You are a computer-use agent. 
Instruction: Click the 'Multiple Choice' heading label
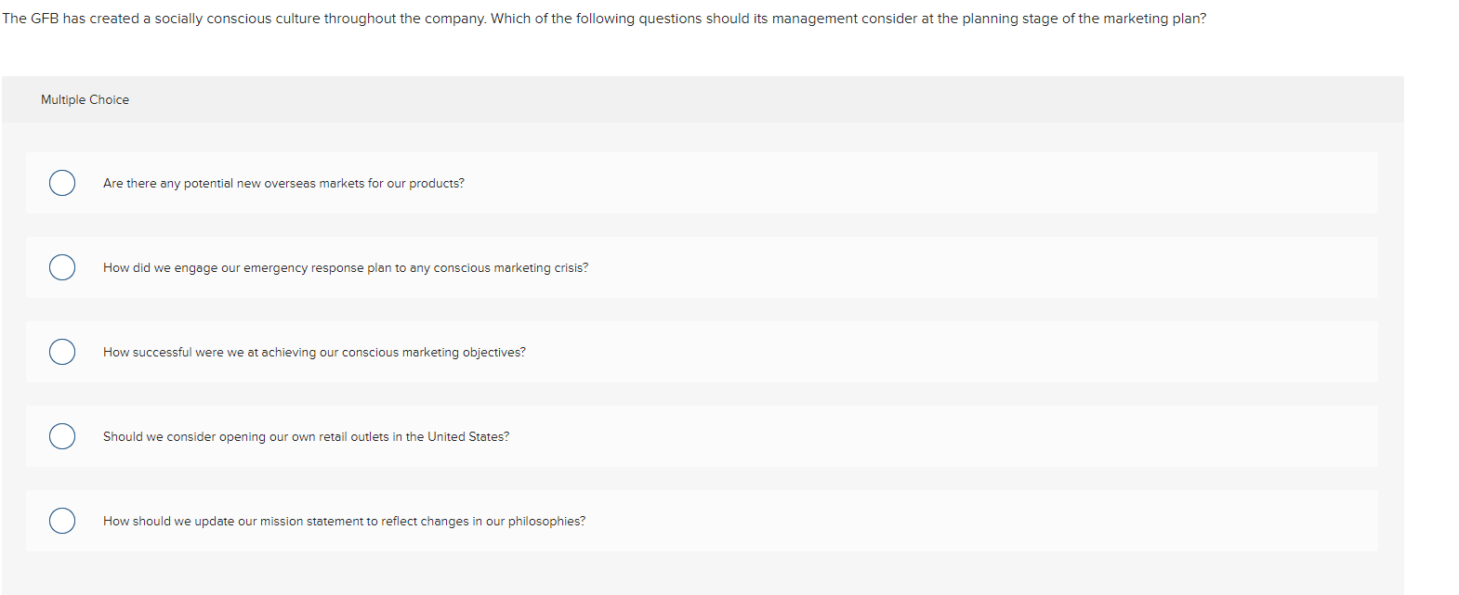point(85,100)
